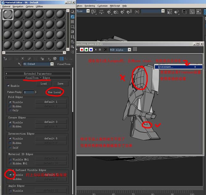This screenshot has height=195, width=206.
Task: Click the Sample Type sphere icon
Action: [72, 12]
